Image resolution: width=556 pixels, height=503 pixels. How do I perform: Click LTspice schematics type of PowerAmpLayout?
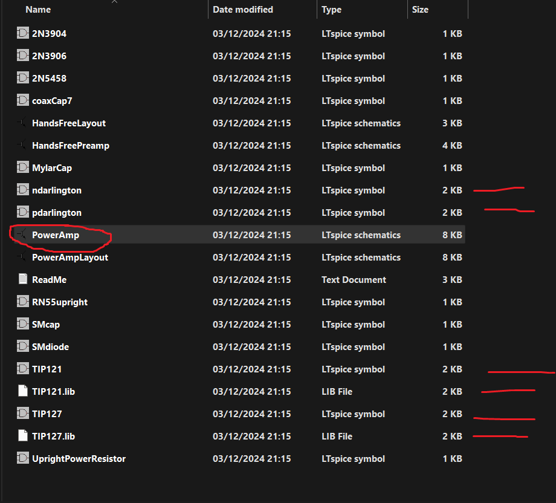361,257
